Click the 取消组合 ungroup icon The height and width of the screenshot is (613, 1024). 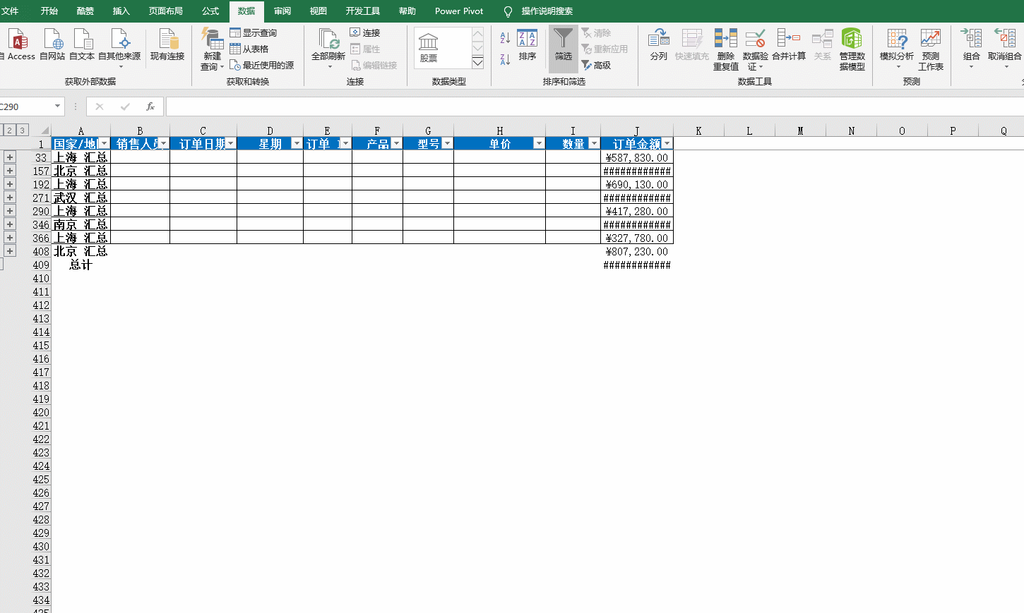tap(1005, 48)
